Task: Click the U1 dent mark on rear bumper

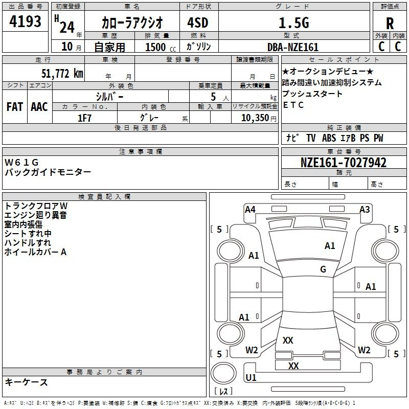Action: click(x=251, y=378)
